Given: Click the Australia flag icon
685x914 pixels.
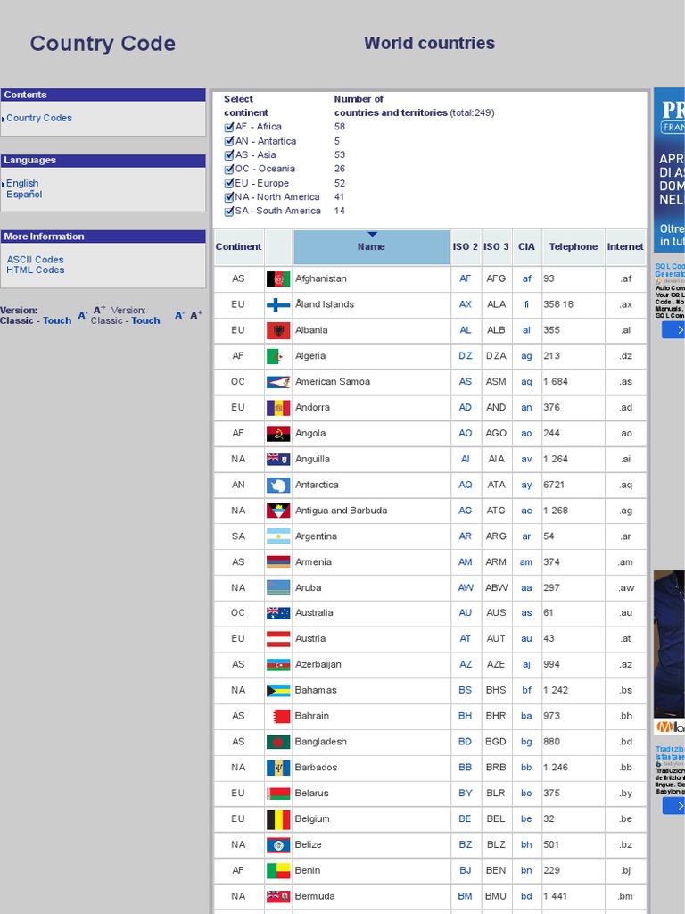Looking at the screenshot, I should coord(278,612).
